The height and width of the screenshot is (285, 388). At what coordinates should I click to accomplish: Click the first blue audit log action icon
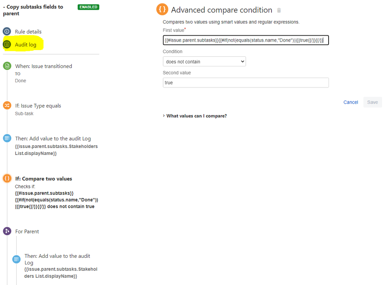point(7,138)
